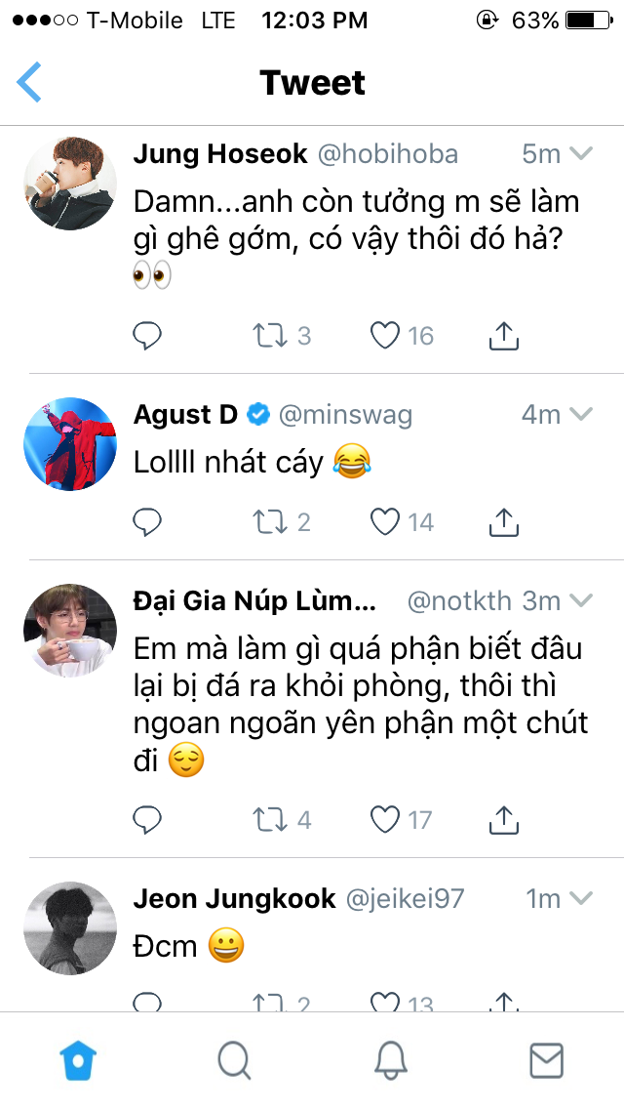View Jung Hoseok's profile picture
This screenshot has height=1109, width=624.
(x=70, y=183)
